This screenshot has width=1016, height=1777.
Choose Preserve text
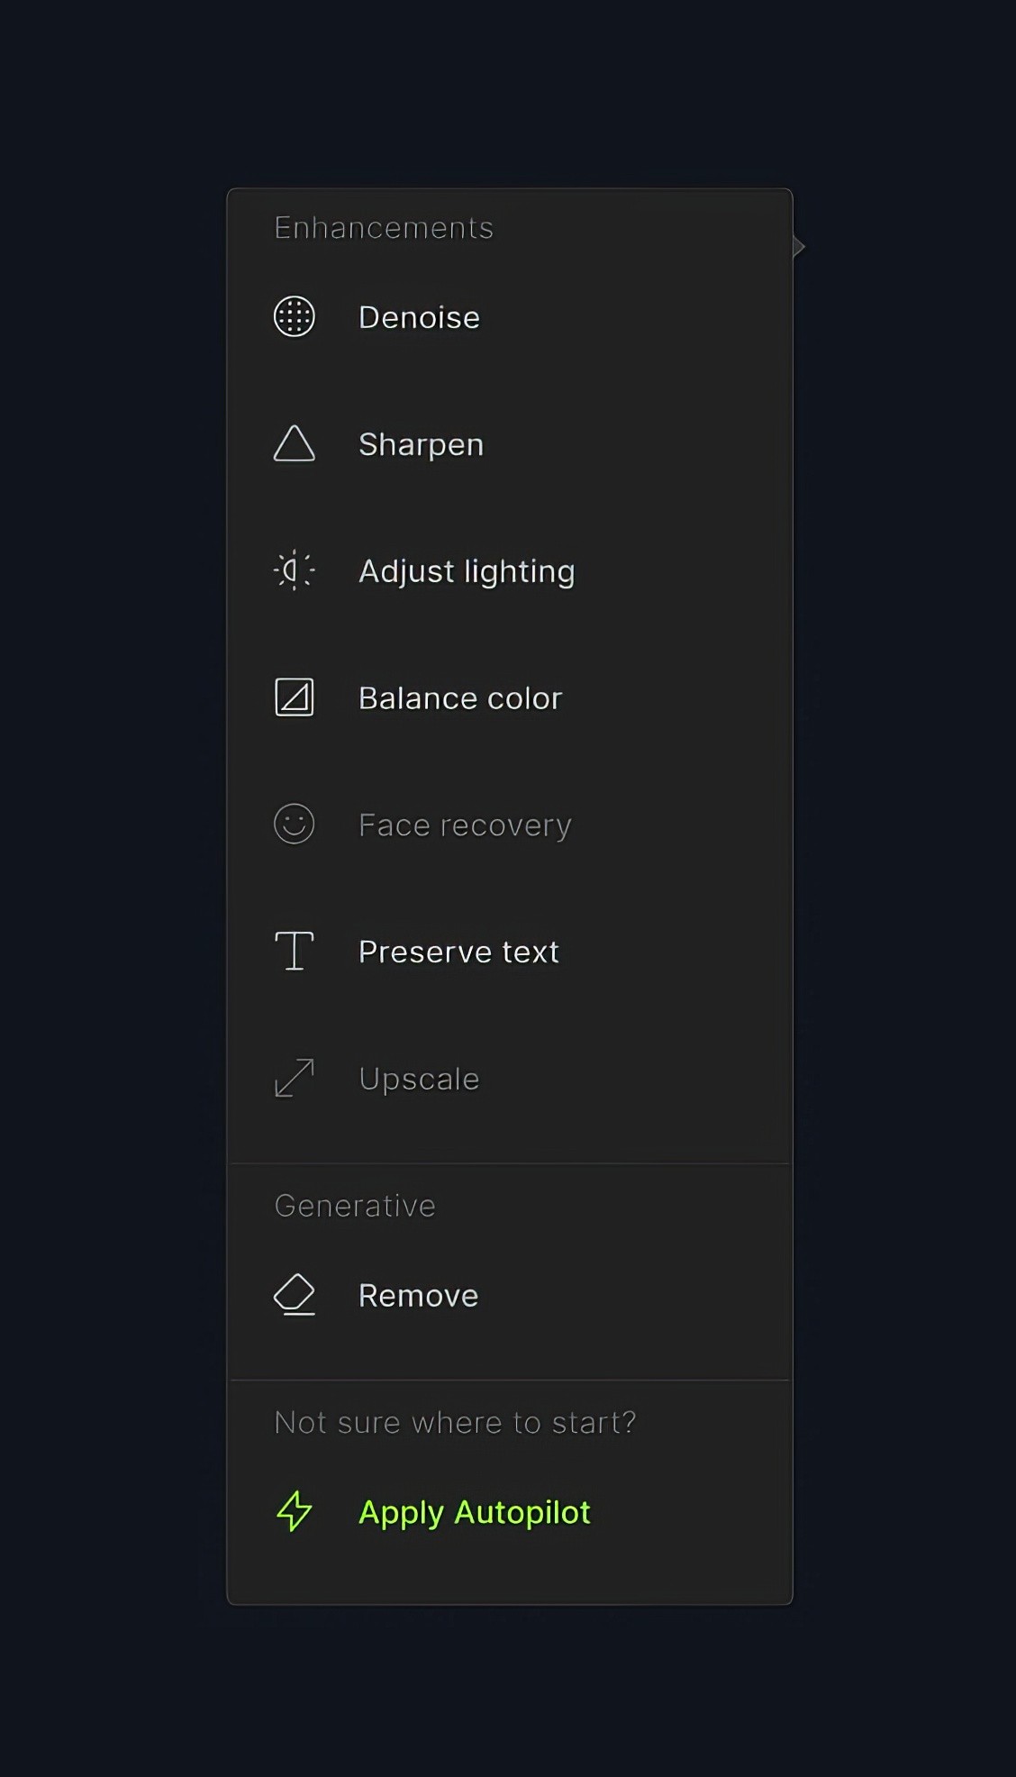[458, 951]
